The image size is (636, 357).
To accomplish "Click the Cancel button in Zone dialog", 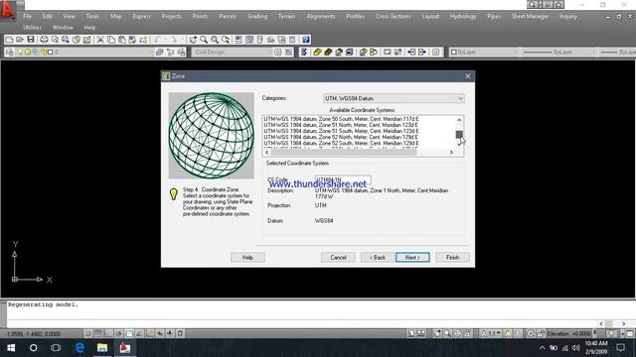I will click(x=338, y=258).
